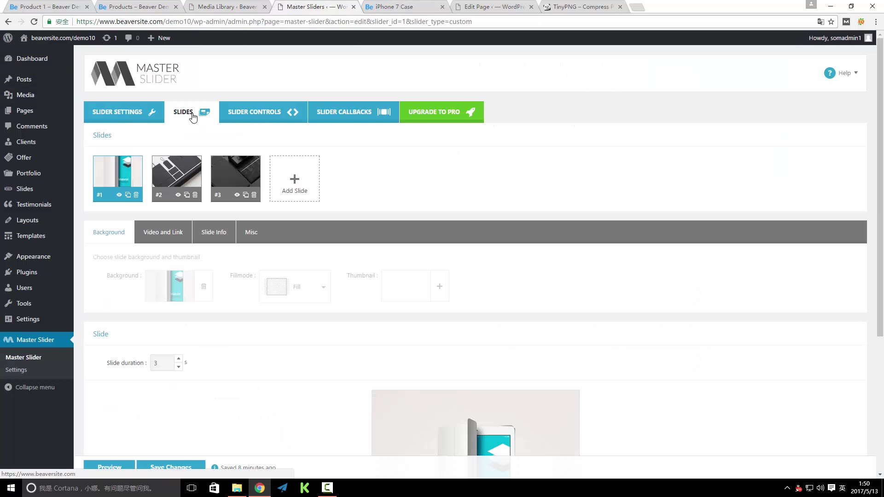Delete slide #1 with trash icon
The height and width of the screenshot is (497, 884).
136,195
